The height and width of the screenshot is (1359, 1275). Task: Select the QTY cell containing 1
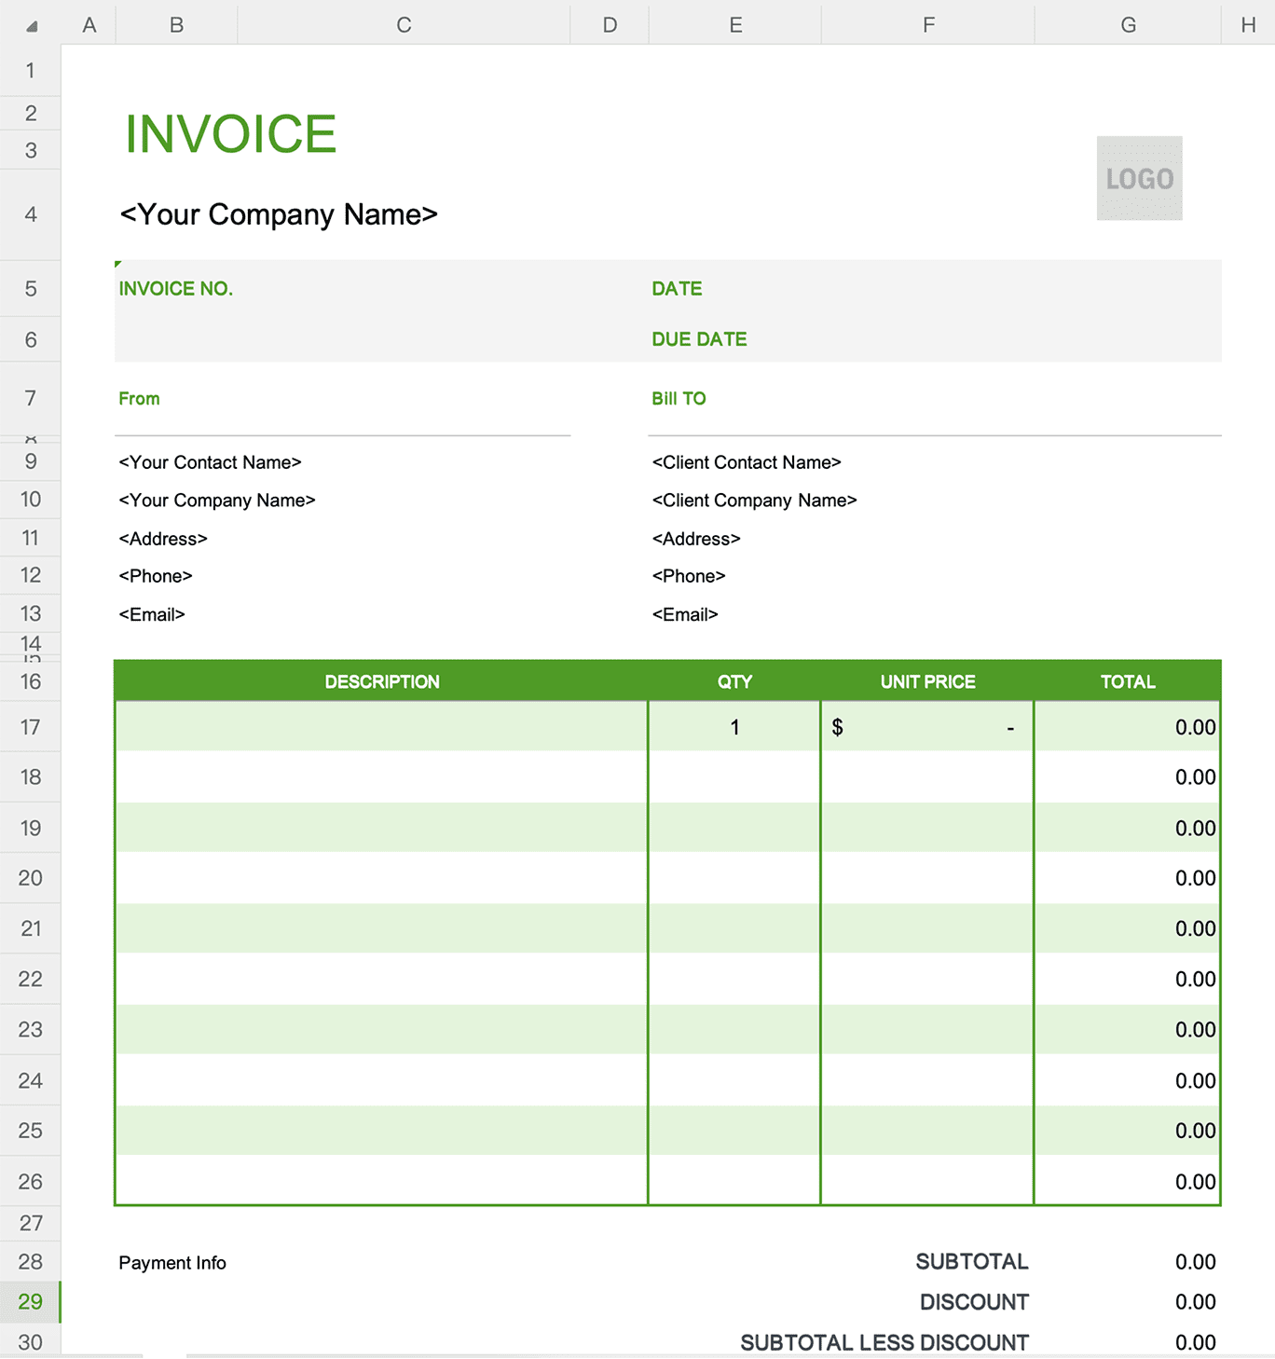click(x=734, y=727)
